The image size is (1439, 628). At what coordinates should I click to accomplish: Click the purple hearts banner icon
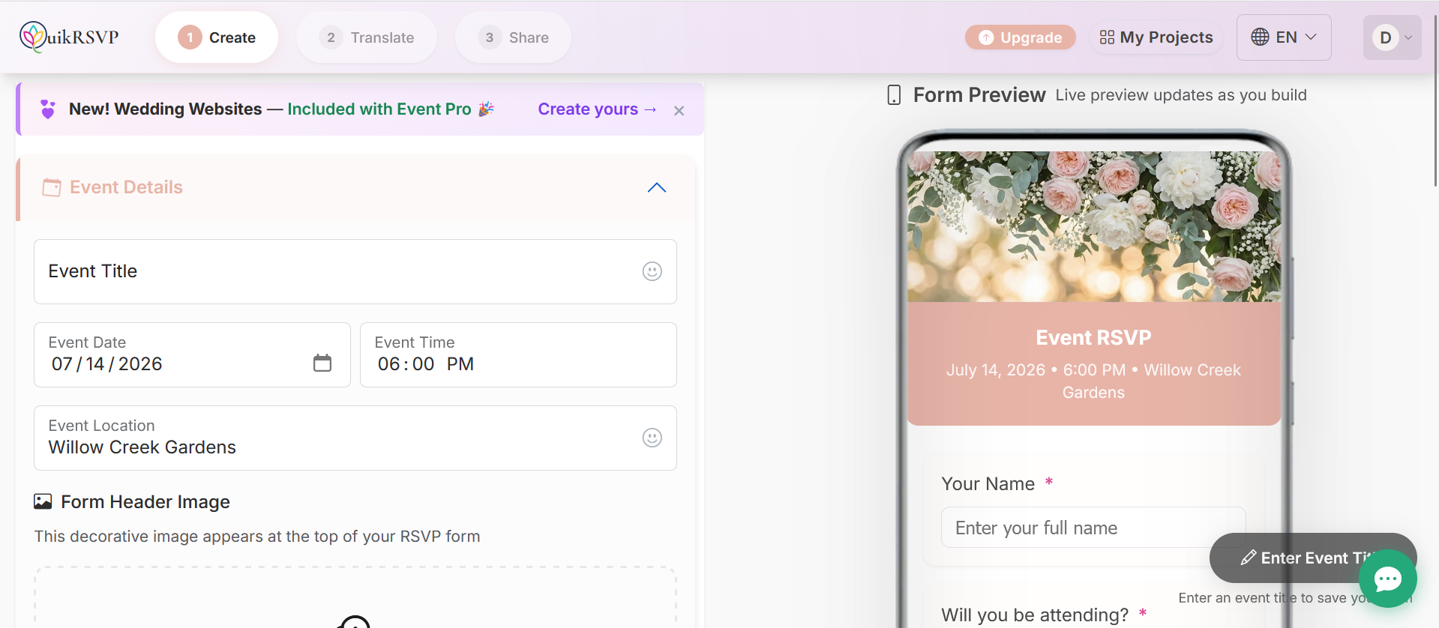coord(48,109)
